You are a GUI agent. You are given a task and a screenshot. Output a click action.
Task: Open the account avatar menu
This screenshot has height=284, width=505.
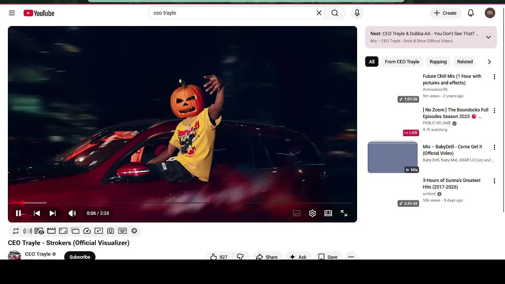[x=490, y=13]
